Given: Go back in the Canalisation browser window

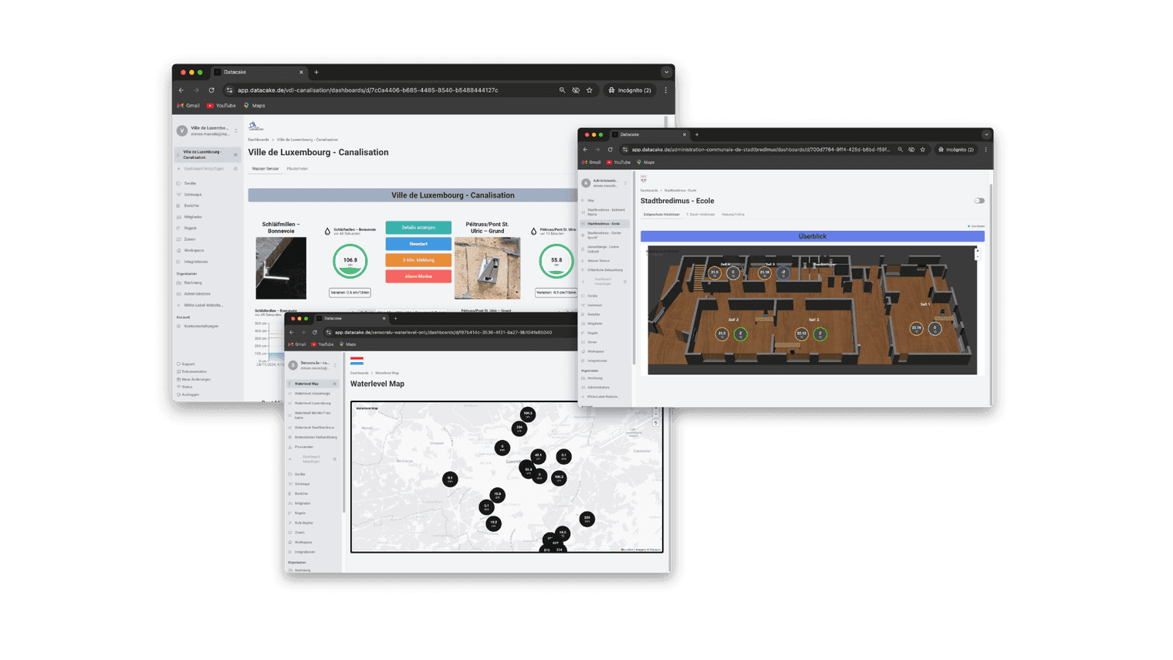Looking at the screenshot, I should [x=182, y=90].
